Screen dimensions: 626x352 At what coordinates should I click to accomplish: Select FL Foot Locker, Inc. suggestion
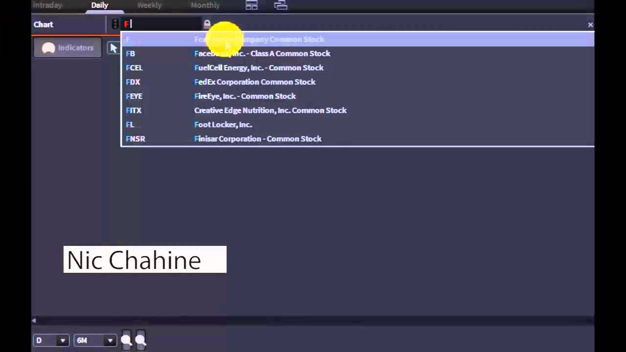click(358, 124)
